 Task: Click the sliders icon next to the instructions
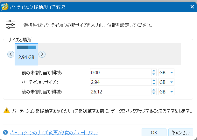11,24
